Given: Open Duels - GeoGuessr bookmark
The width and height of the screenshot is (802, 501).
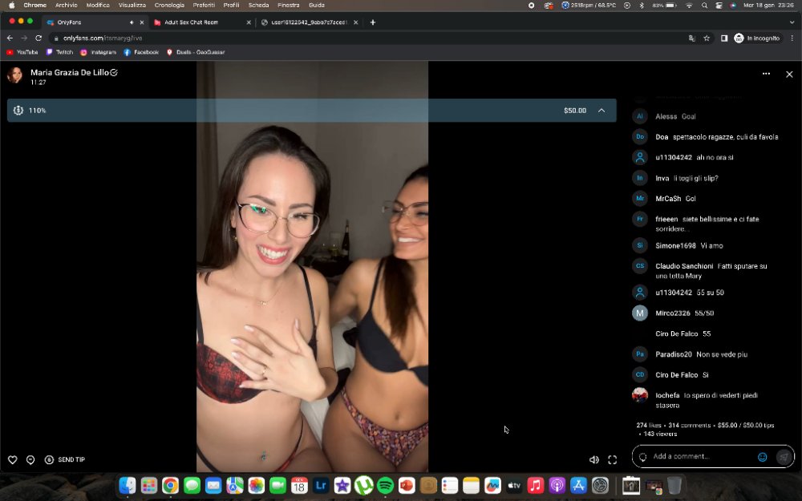Looking at the screenshot, I should click(196, 52).
